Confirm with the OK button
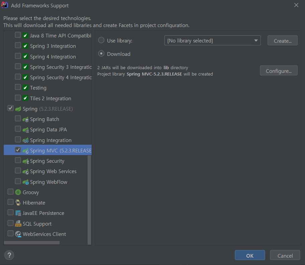Screen dimensions: 305x265 click(x=250, y=255)
